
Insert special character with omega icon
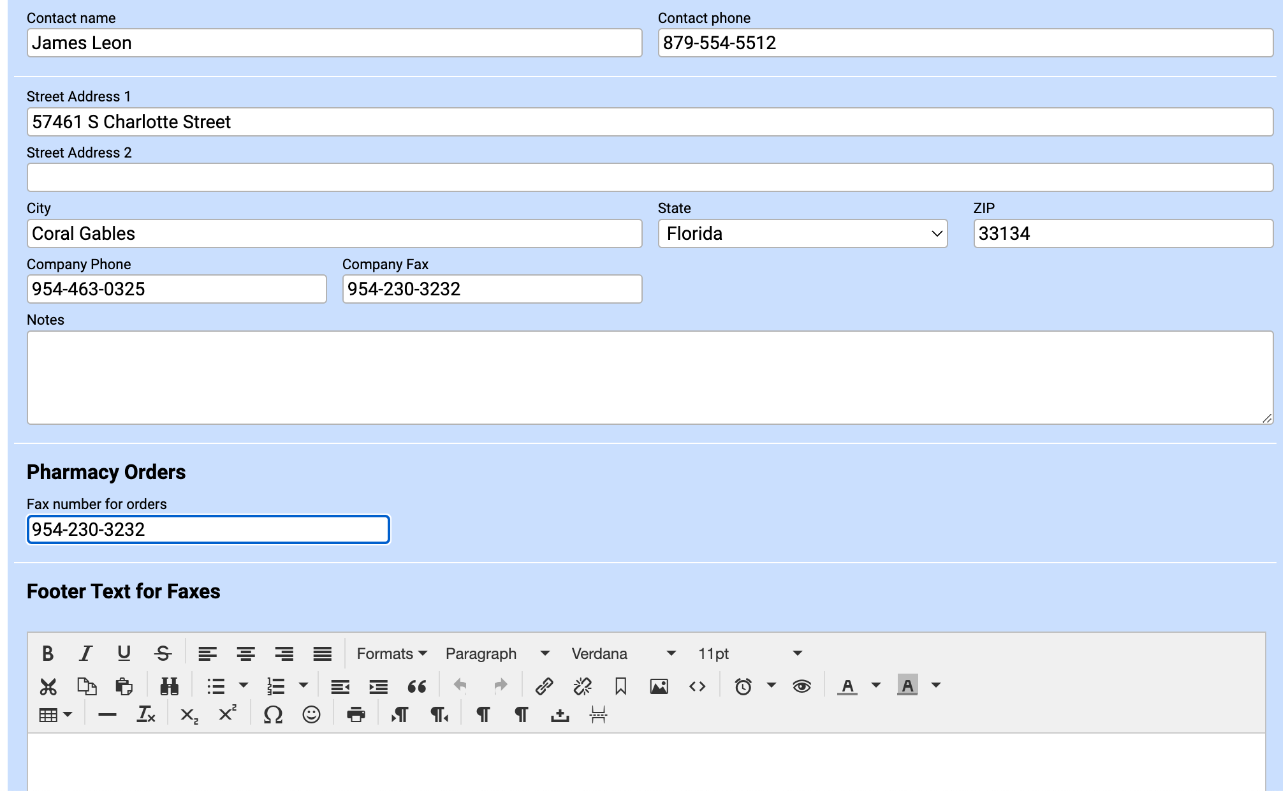click(x=273, y=714)
